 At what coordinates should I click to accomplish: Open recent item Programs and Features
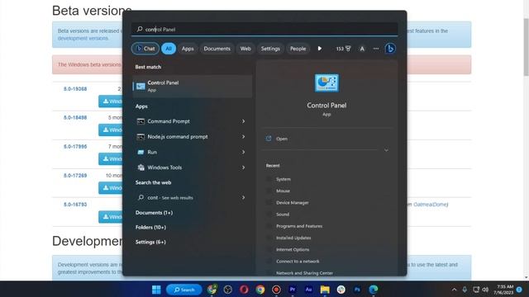299,226
